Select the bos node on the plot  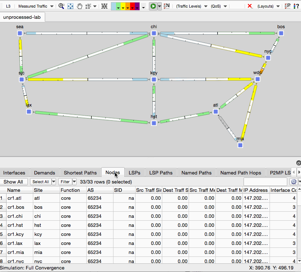(281, 33)
